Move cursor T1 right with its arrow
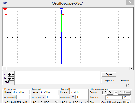135x103 pixels. pos(13,74)
